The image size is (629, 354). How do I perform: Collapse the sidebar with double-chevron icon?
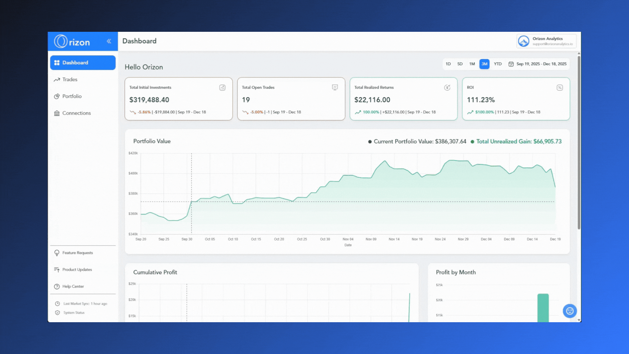click(x=109, y=41)
